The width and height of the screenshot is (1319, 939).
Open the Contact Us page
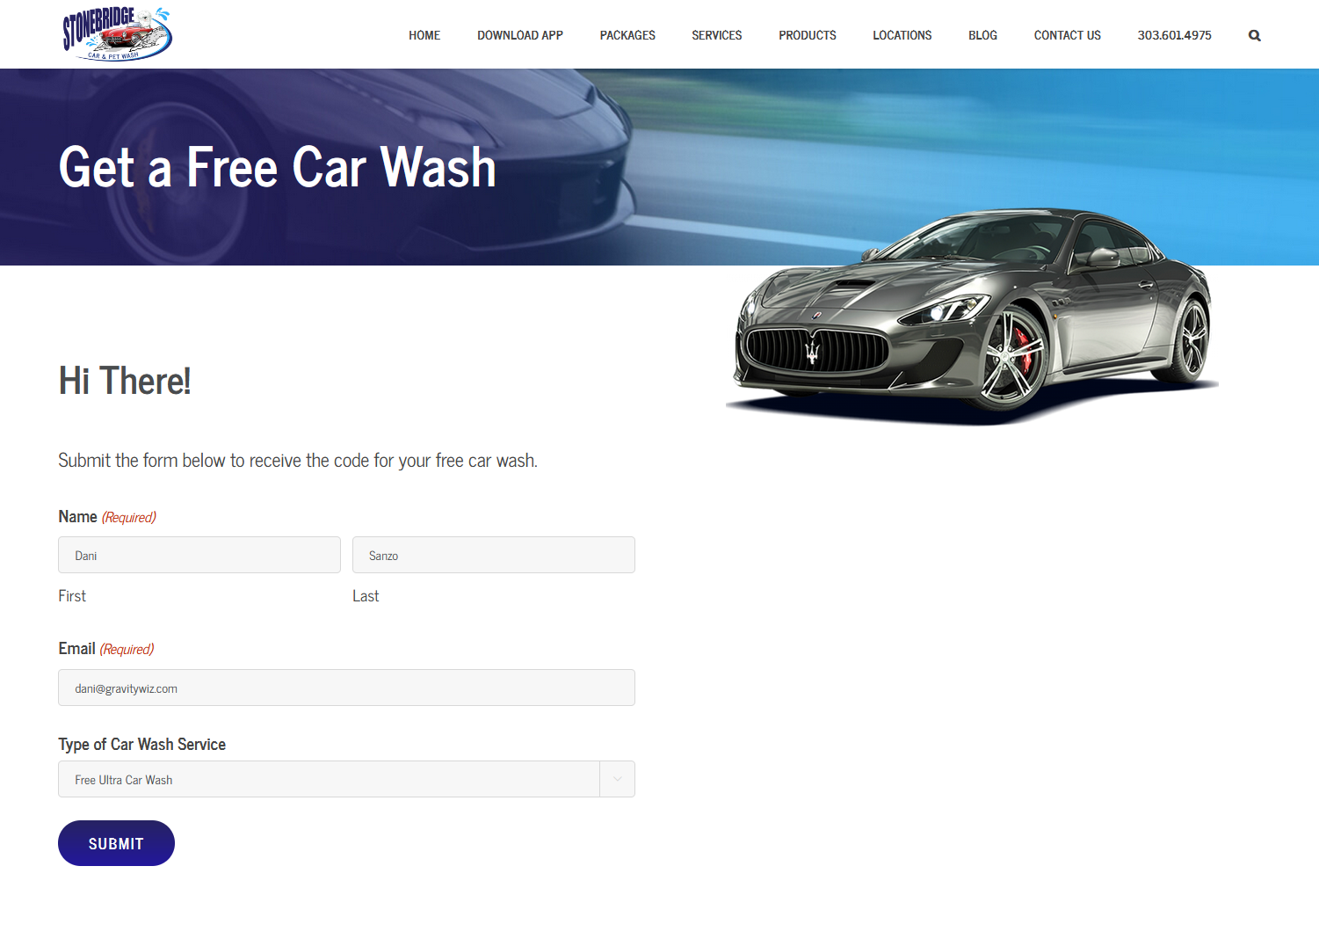(x=1068, y=35)
